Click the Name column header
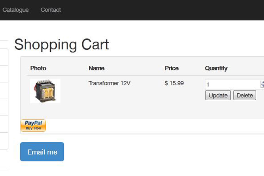The height and width of the screenshot is (176, 264). pos(96,68)
